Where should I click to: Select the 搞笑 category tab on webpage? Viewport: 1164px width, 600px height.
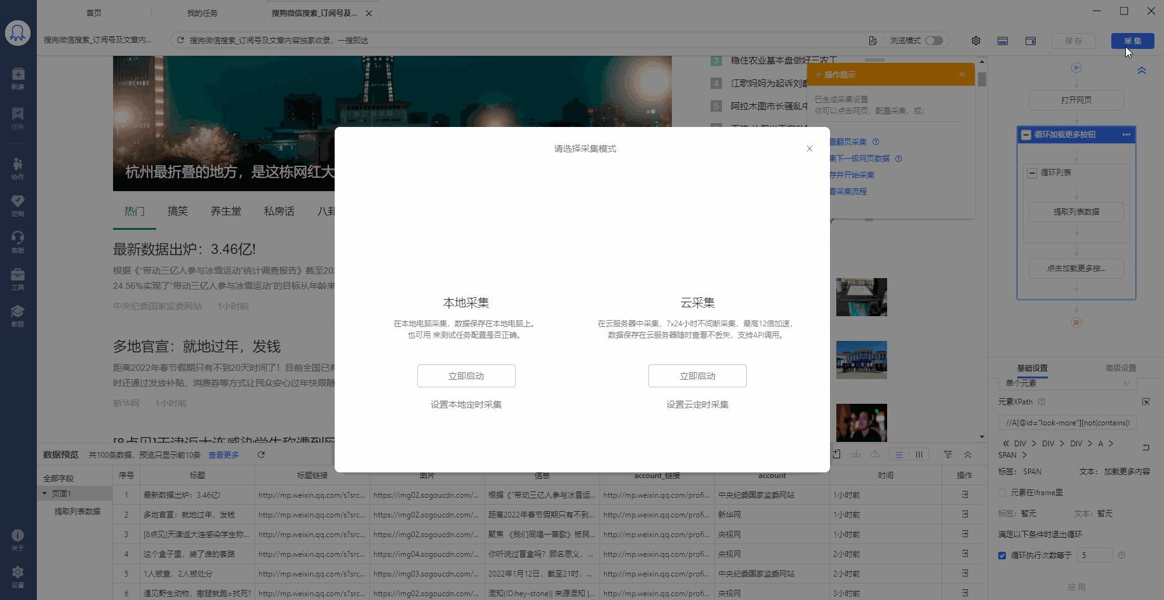pos(178,211)
